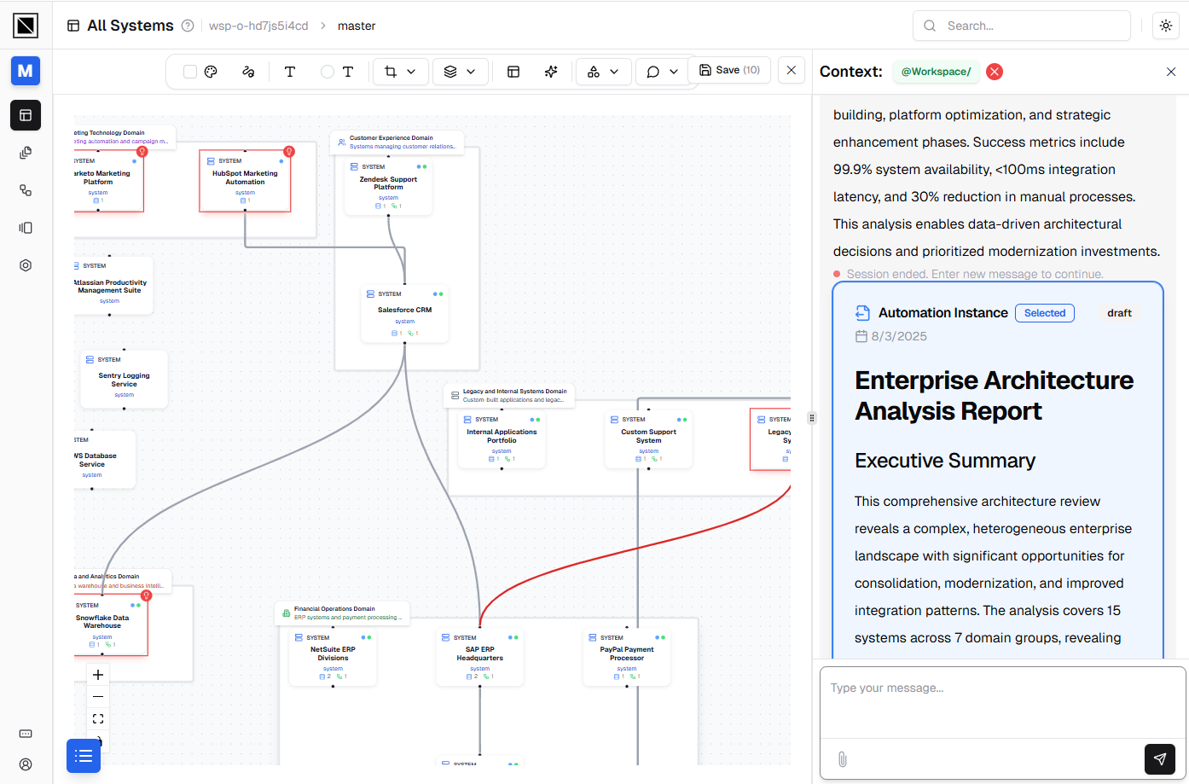Click the table layout icon in the toolbar
The image size is (1189, 784).
(x=513, y=72)
